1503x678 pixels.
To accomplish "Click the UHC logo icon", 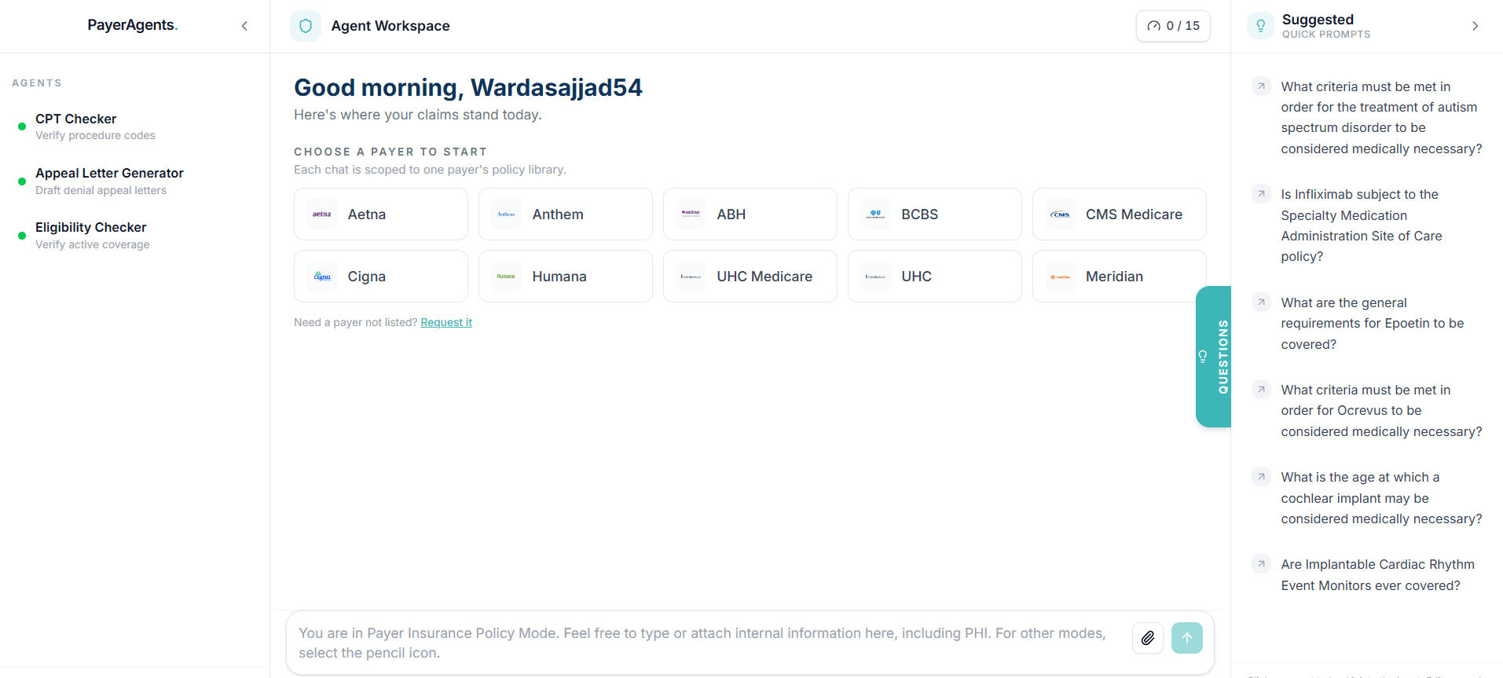I will click(876, 276).
